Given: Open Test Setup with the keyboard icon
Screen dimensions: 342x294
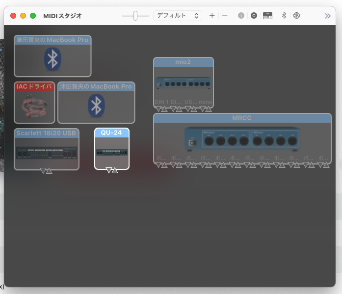Looking at the screenshot, I should pos(267,16).
